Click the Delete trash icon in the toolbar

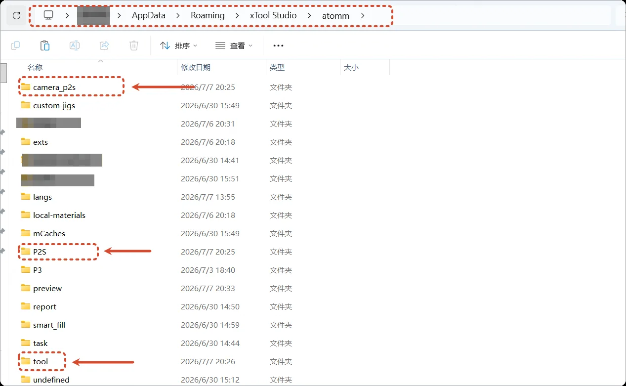click(134, 45)
